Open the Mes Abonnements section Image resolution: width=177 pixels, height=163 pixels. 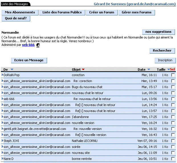click(x=20, y=13)
